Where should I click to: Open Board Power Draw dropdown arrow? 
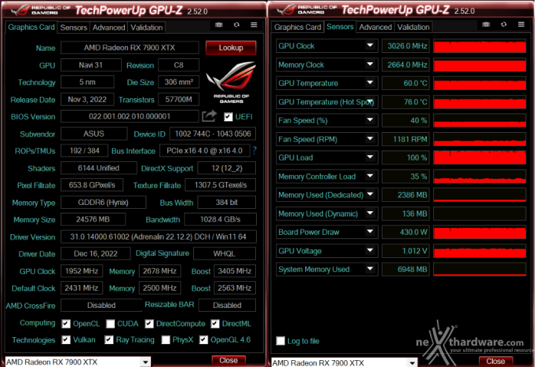click(370, 231)
